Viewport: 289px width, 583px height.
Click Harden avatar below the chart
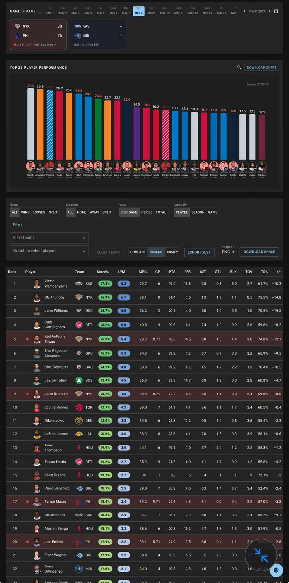(x=262, y=166)
